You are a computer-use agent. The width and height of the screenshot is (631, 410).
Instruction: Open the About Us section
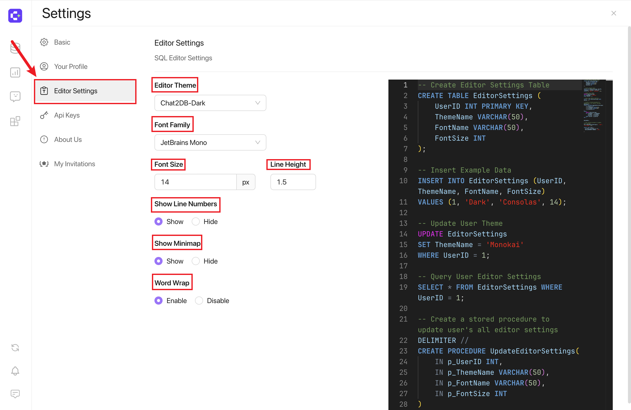pyautogui.click(x=85, y=139)
